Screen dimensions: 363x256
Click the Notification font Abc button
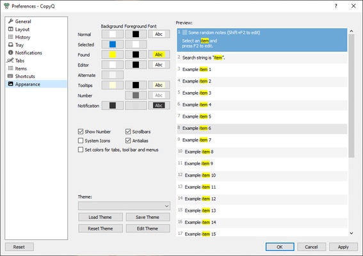tap(159, 106)
